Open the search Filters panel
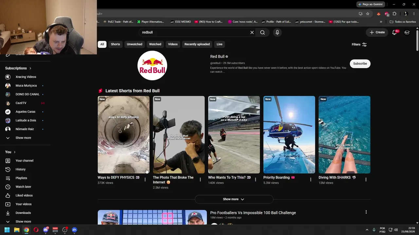 359,44
